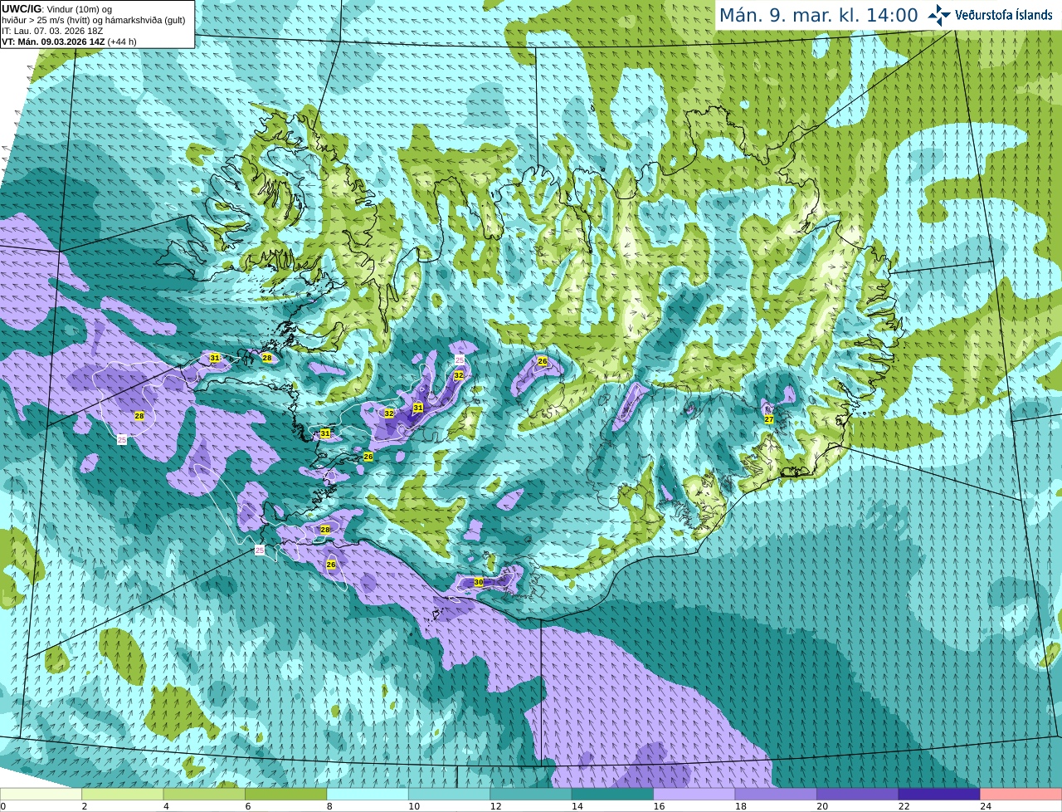The height and width of the screenshot is (812, 1062).
Task: Click the date header 'Mán. 9. mar. kl. 14:00'
Action: click(x=819, y=15)
